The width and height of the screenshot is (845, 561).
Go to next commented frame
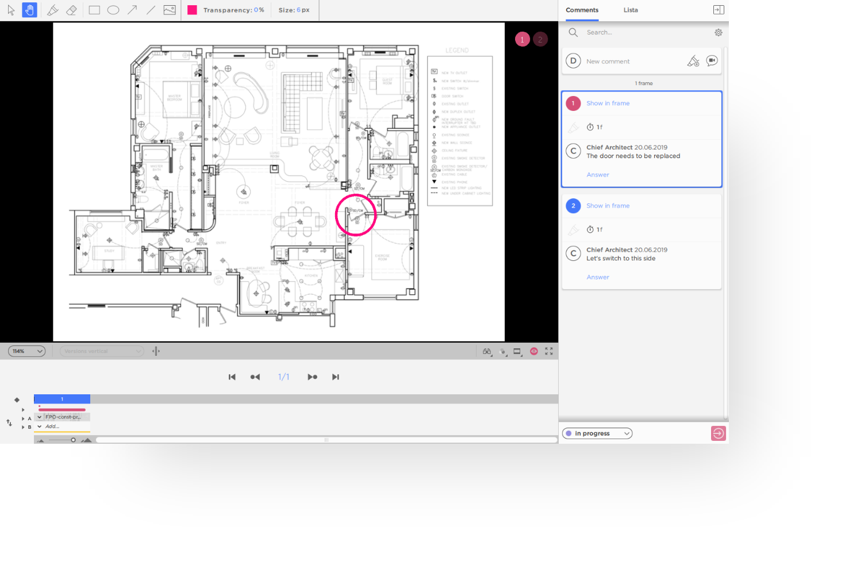coord(312,377)
